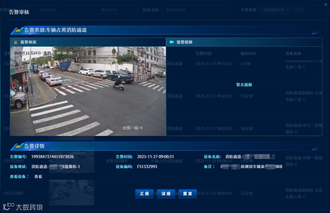Screen dimensions: 330x213
Task: Select the 报警视频 panel title
Action: 184,42
